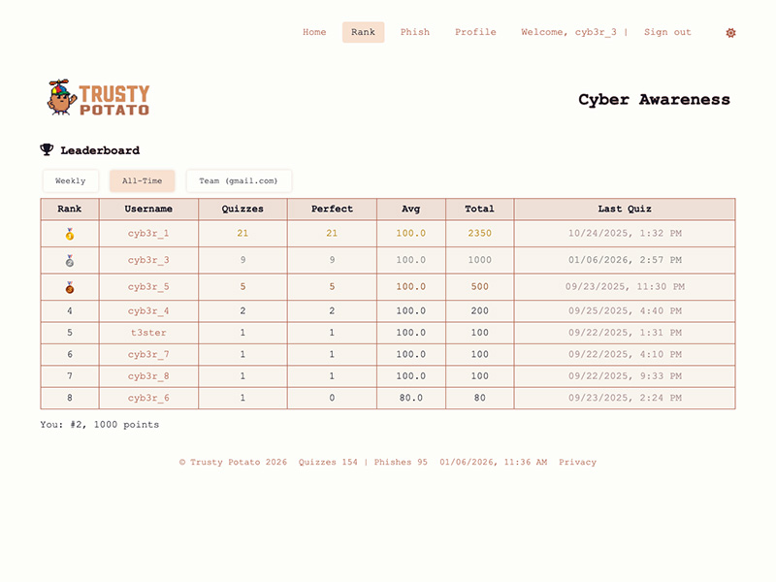Click the settings gear icon

[730, 33]
